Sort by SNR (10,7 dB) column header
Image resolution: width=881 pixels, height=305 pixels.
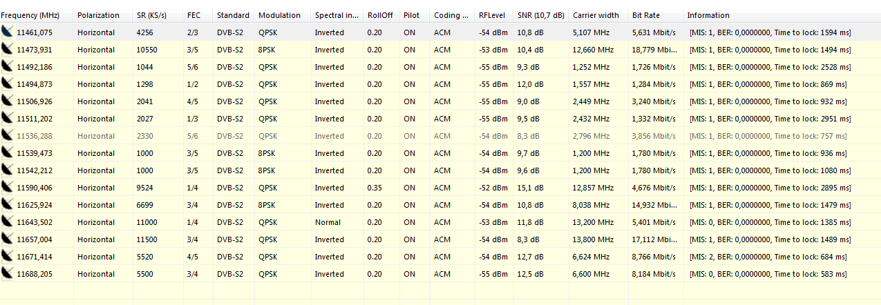[542, 15]
